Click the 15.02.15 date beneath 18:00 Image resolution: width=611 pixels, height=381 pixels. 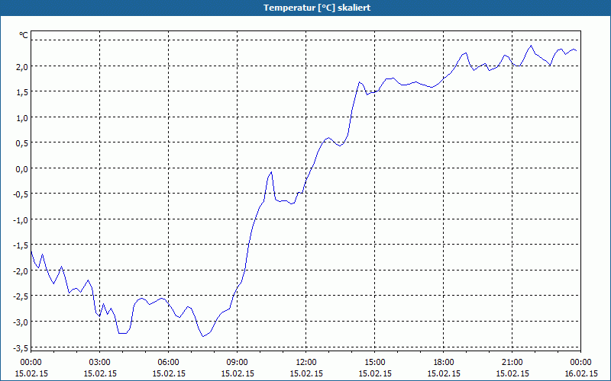click(x=444, y=373)
